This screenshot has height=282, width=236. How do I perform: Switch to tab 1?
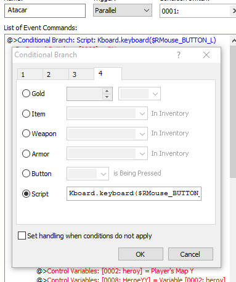[30, 75]
